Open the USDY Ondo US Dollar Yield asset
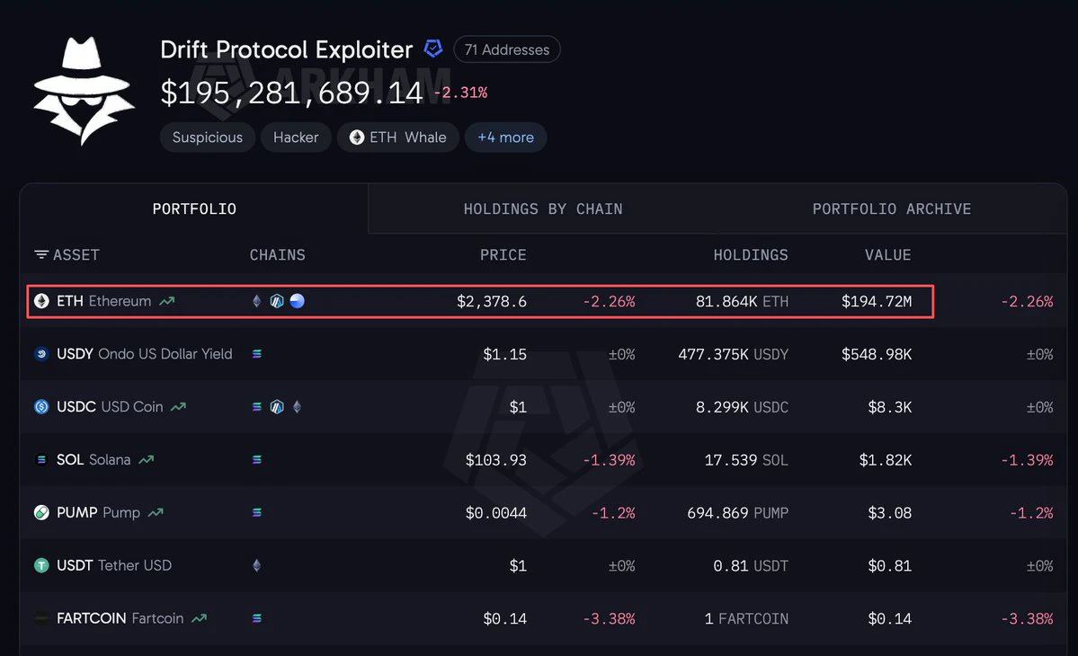 (145, 354)
